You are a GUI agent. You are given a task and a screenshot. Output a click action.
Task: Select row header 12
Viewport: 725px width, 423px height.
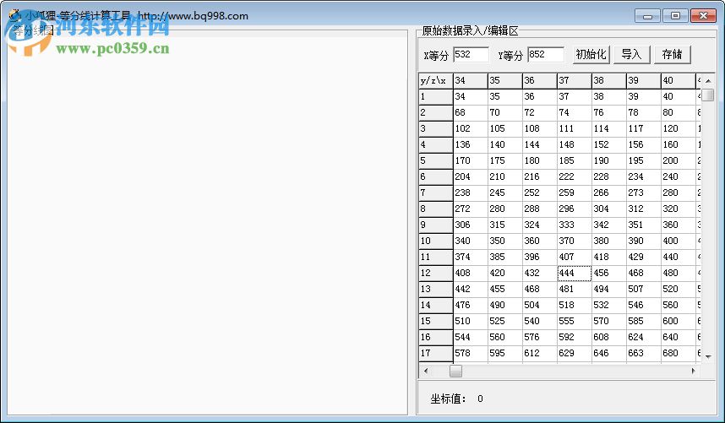tap(435, 273)
